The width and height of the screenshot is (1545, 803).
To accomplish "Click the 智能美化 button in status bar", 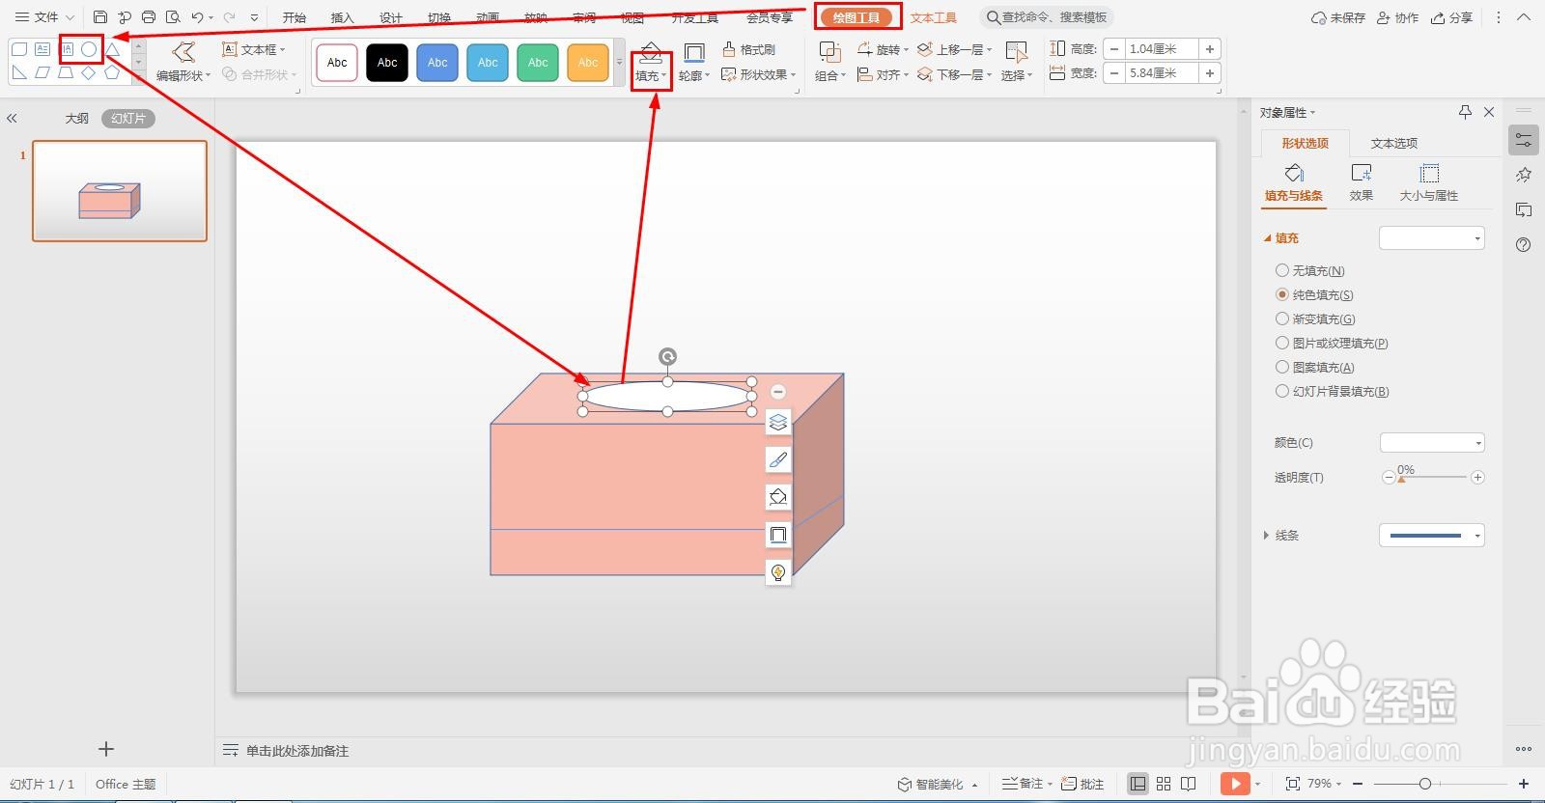I will (938, 784).
